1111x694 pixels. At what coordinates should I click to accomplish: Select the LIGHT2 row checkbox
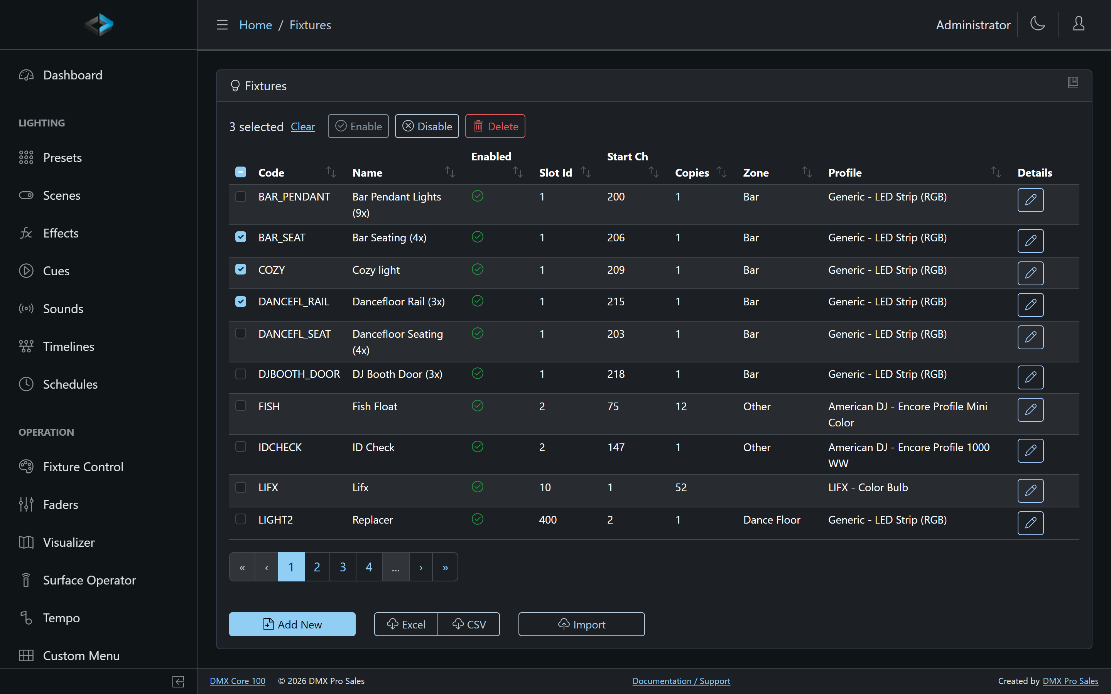(241, 519)
